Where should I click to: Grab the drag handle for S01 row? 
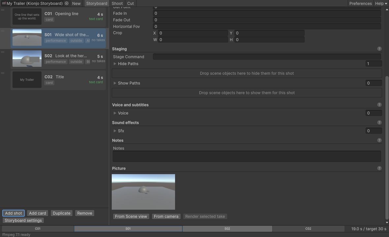point(3,31)
